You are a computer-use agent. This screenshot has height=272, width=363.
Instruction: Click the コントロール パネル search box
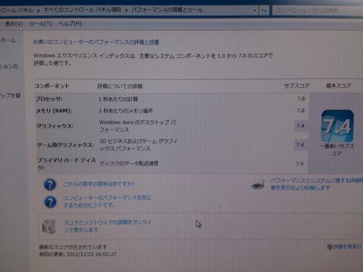(x=317, y=10)
